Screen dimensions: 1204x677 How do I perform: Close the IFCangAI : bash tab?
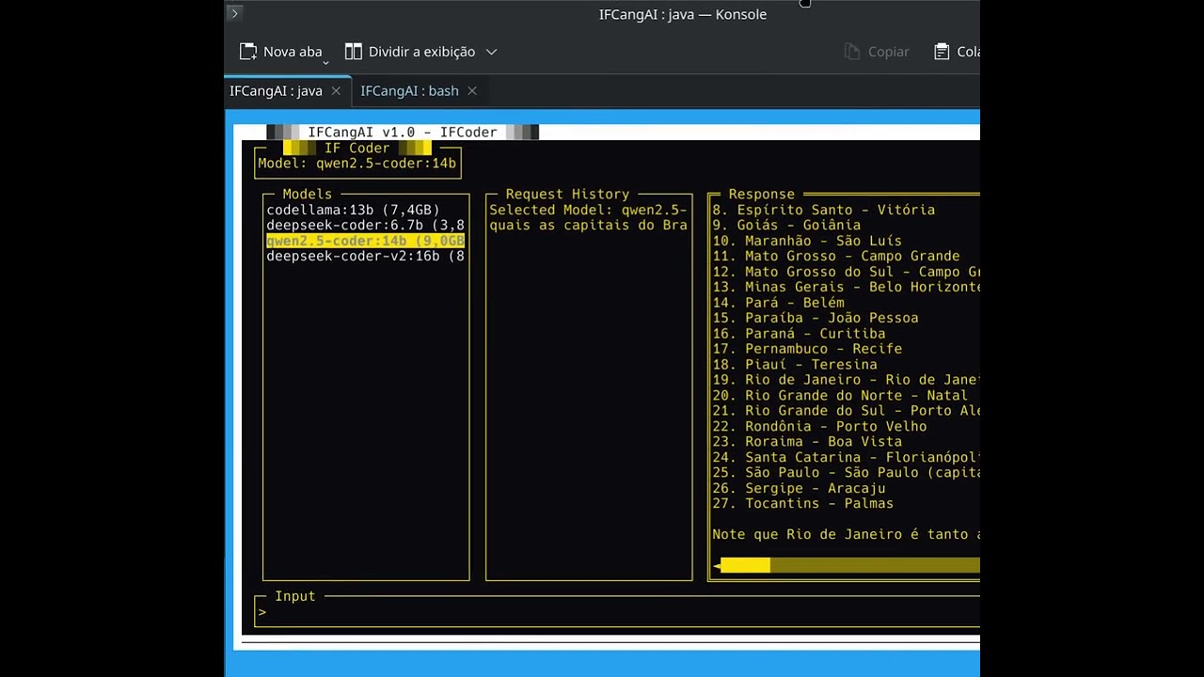coord(472,91)
